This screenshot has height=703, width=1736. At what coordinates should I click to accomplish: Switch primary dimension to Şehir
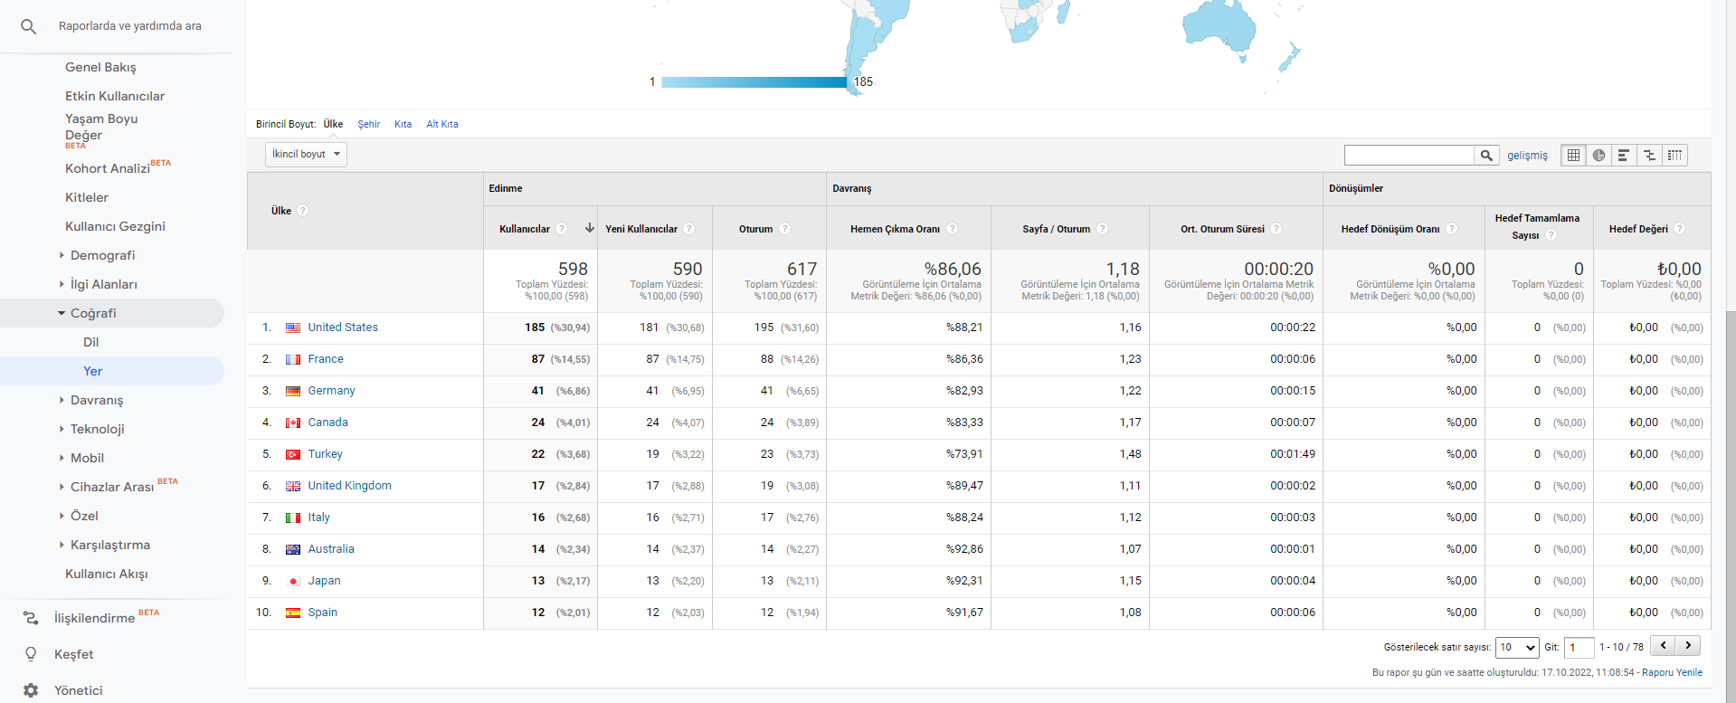click(368, 124)
